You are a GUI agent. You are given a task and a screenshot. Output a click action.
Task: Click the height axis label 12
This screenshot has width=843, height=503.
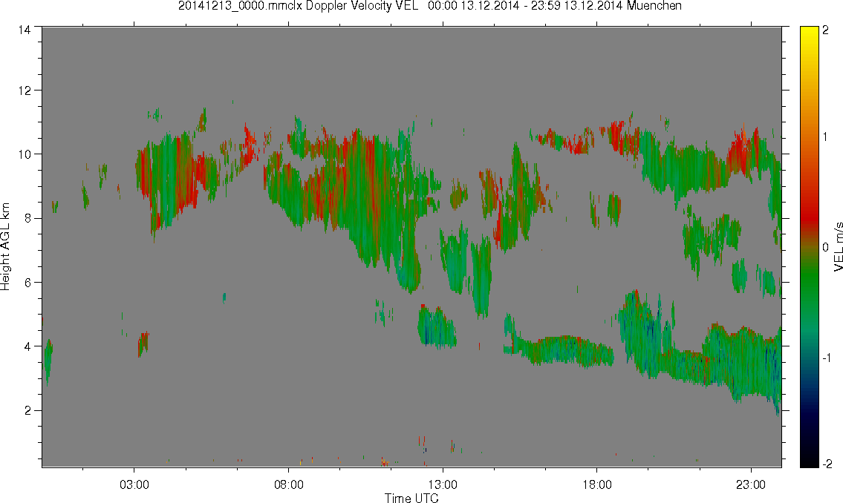(x=25, y=91)
